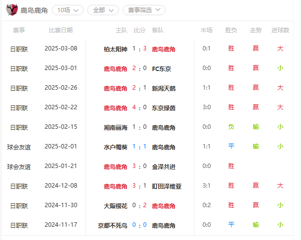This screenshot has width=301, height=240.
Task: Click the 平 result in 水户蜀葵 row
Action: click(x=231, y=146)
